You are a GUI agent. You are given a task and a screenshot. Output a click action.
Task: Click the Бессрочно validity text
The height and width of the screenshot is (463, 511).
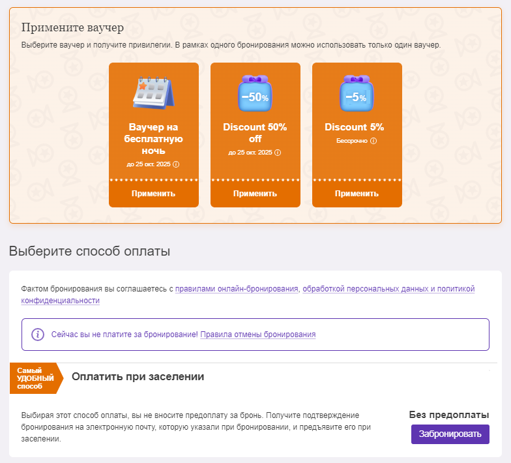(352, 141)
